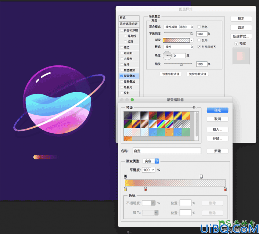The image size is (259, 234).
Task: Toggle the 反向 checkbox
Action: tap(199, 40)
